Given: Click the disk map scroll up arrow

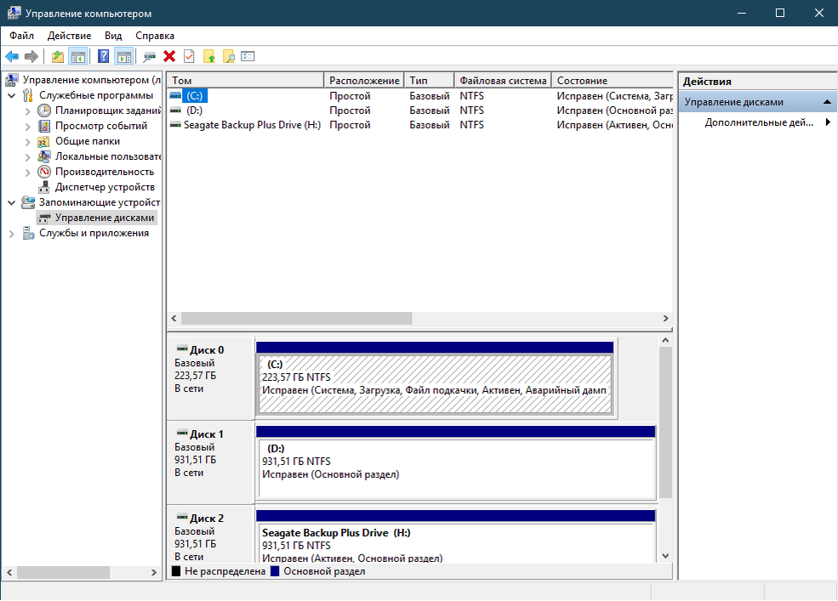Looking at the screenshot, I should click(x=665, y=340).
